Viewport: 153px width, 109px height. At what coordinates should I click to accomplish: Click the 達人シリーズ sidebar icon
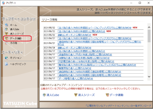pyautogui.click(x=6, y=34)
